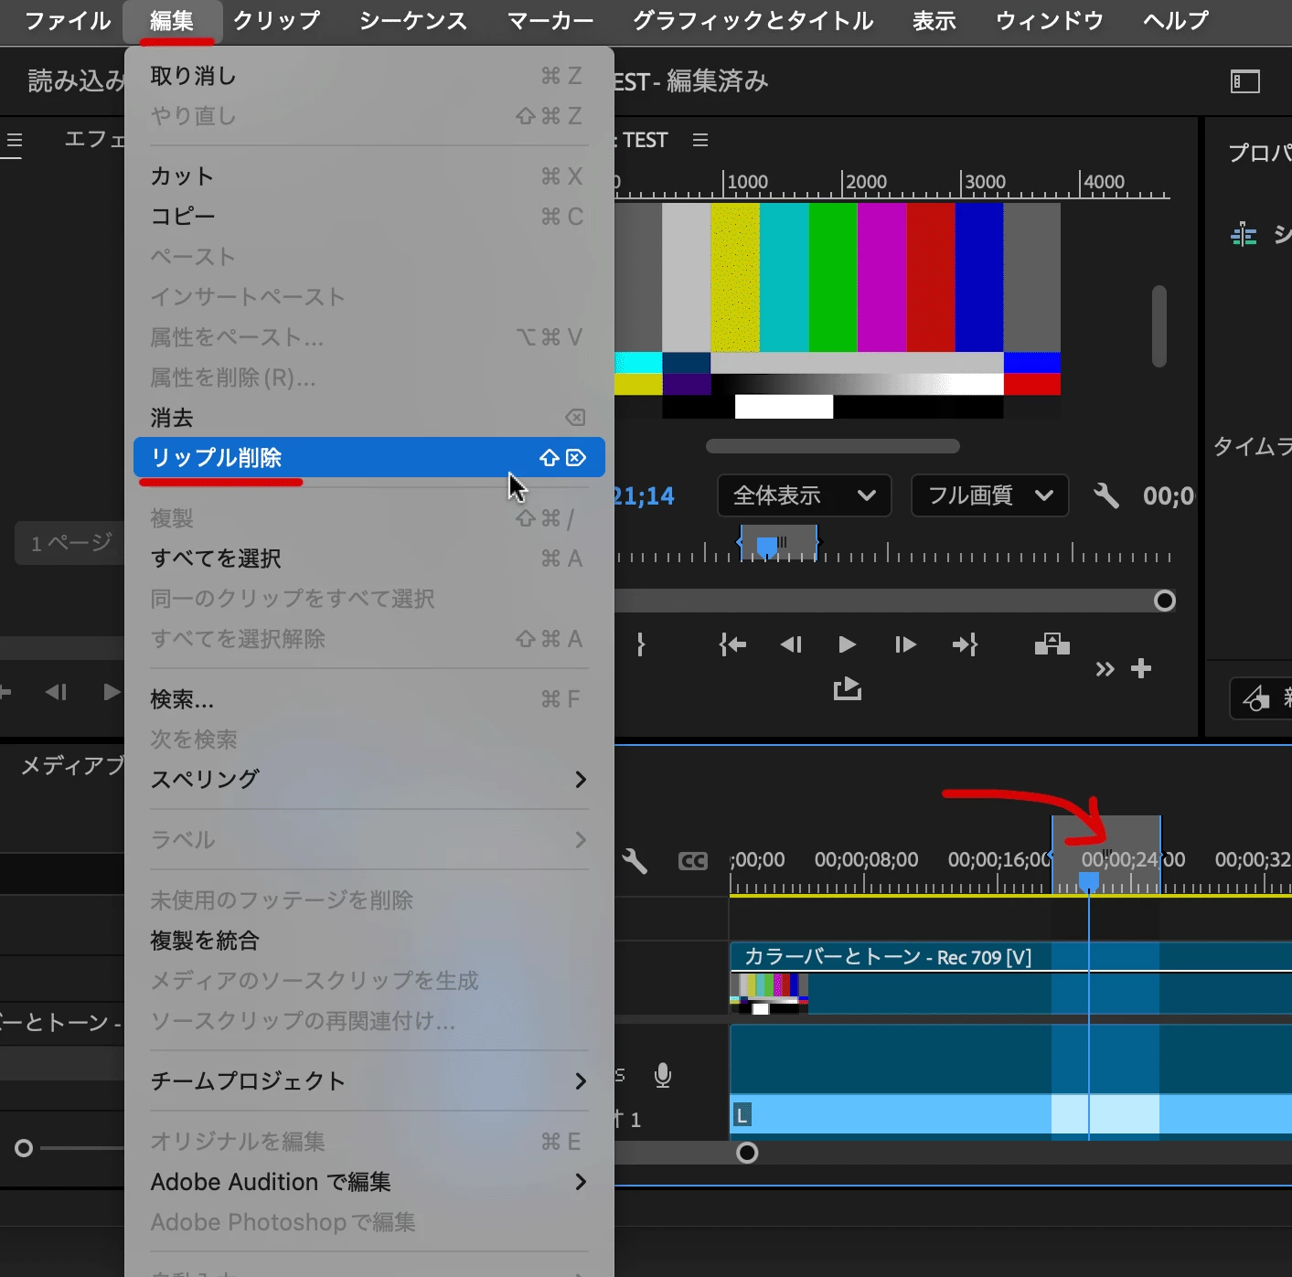Click the program monitor playhead handle

[x=767, y=547]
